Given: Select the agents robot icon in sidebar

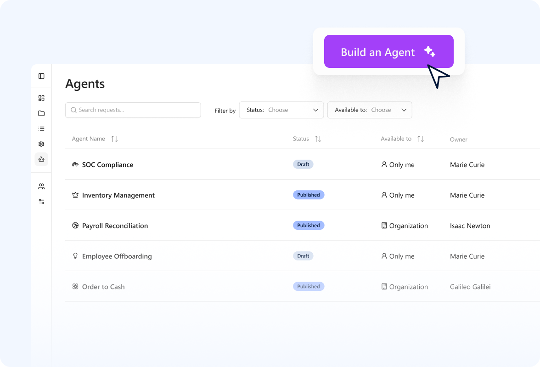Looking at the screenshot, I should pyautogui.click(x=41, y=159).
